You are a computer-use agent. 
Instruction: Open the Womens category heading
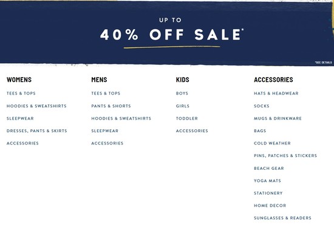click(19, 79)
